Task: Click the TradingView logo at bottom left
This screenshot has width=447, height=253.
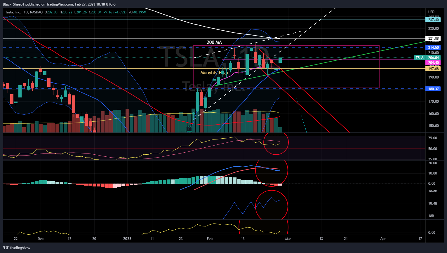Action: tap(17, 248)
